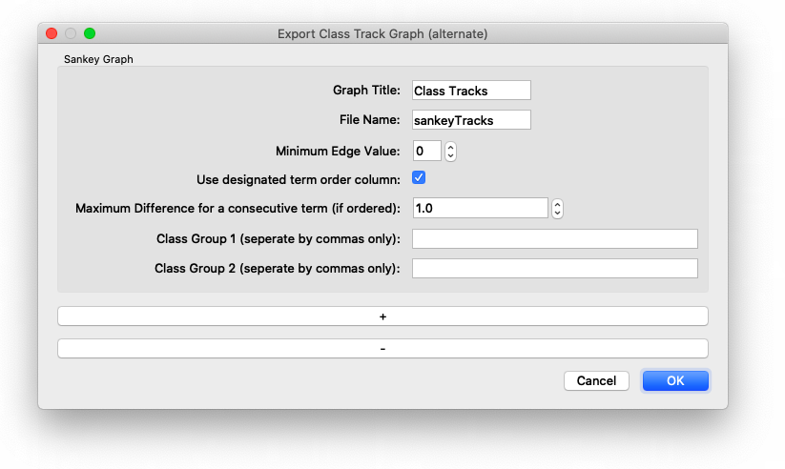
Task: Focus the Minimum Edge Value field
Action: click(x=426, y=151)
